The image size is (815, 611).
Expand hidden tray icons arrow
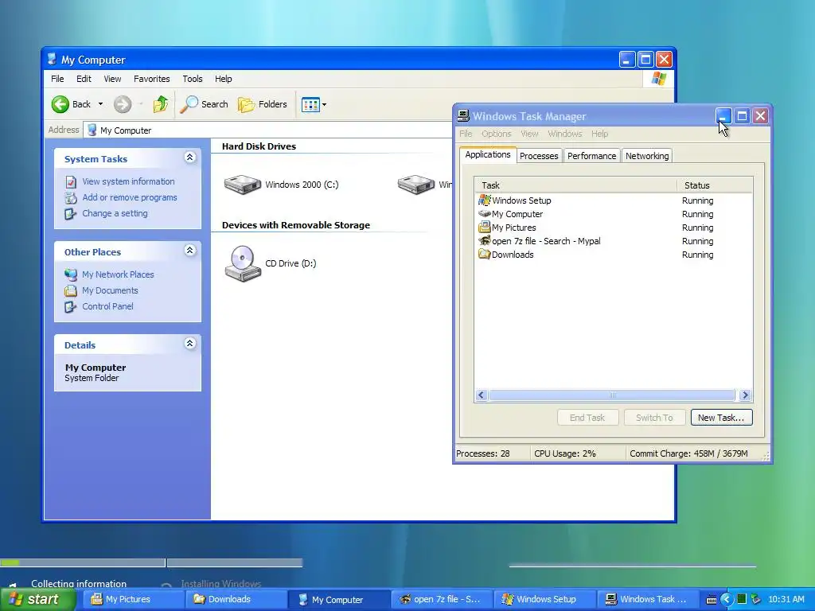[x=726, y=600]
